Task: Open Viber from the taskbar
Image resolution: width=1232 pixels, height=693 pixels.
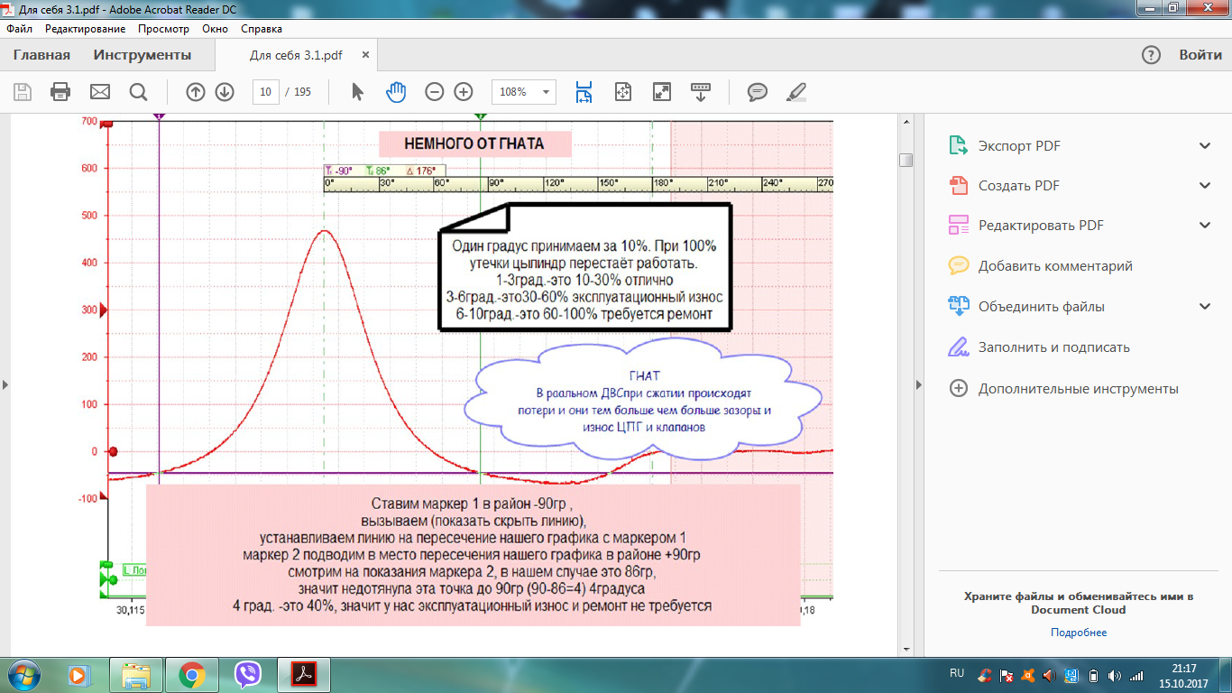Action: click(247, 675)
